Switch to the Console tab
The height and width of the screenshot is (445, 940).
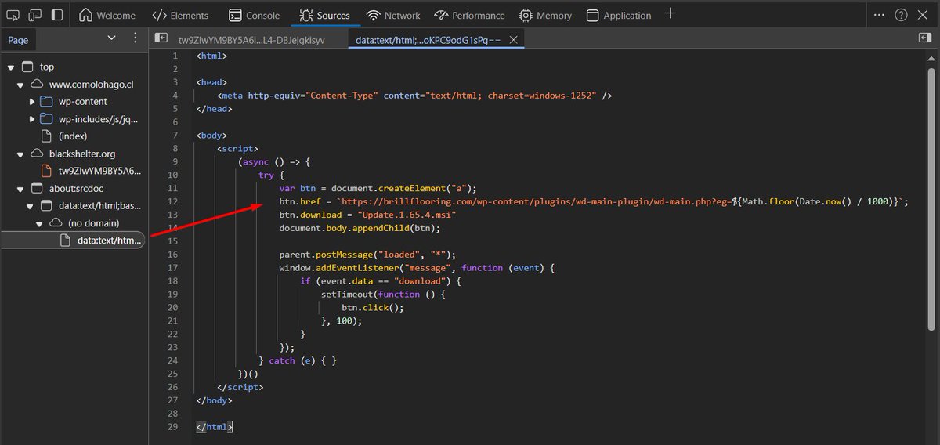(x=254, y=15)
